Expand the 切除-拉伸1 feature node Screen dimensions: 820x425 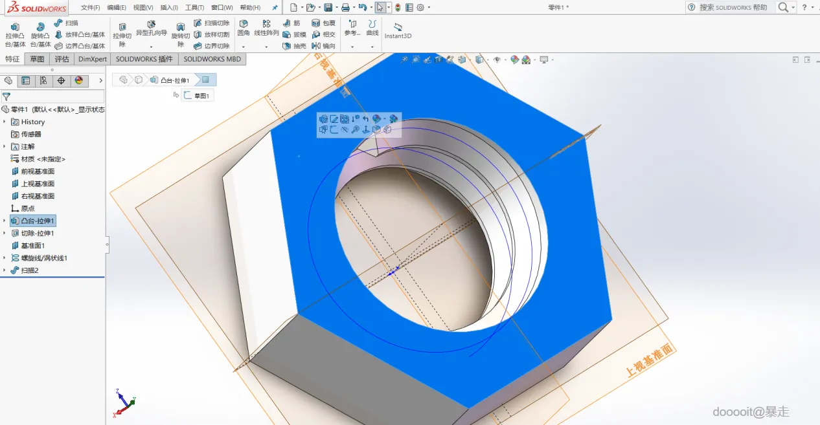coord(5,233)
